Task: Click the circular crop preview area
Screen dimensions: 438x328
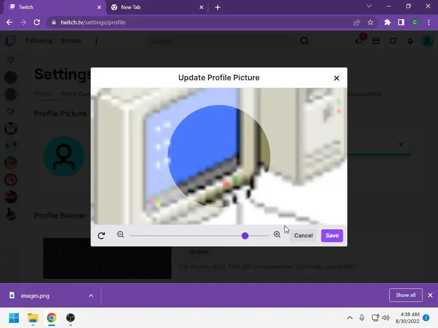Action: (219, 156)
